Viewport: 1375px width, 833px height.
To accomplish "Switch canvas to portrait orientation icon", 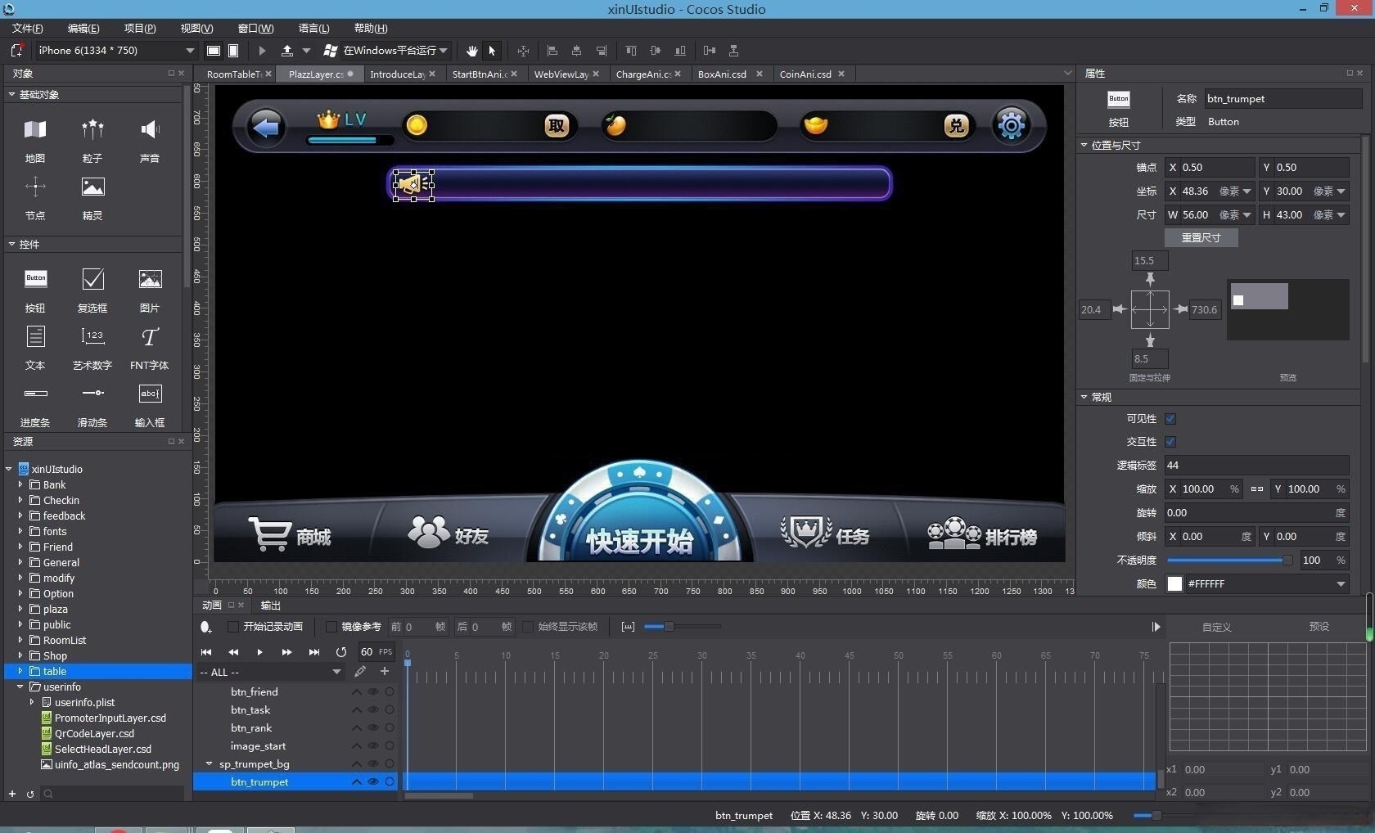I will (233, 51).
